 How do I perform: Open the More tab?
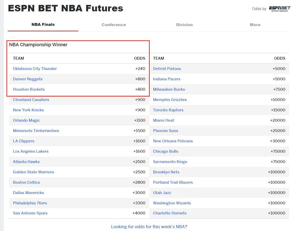point(255,25)
